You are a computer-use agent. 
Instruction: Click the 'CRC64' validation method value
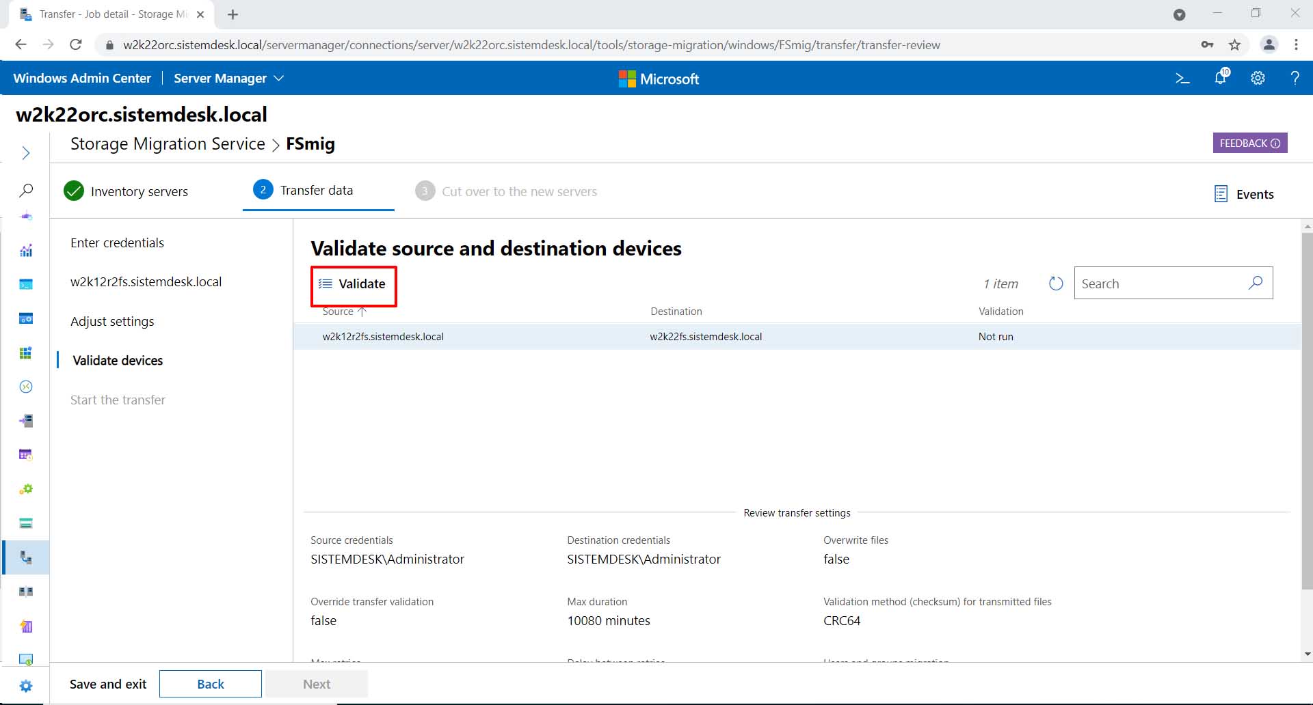[x=842, y=621]
